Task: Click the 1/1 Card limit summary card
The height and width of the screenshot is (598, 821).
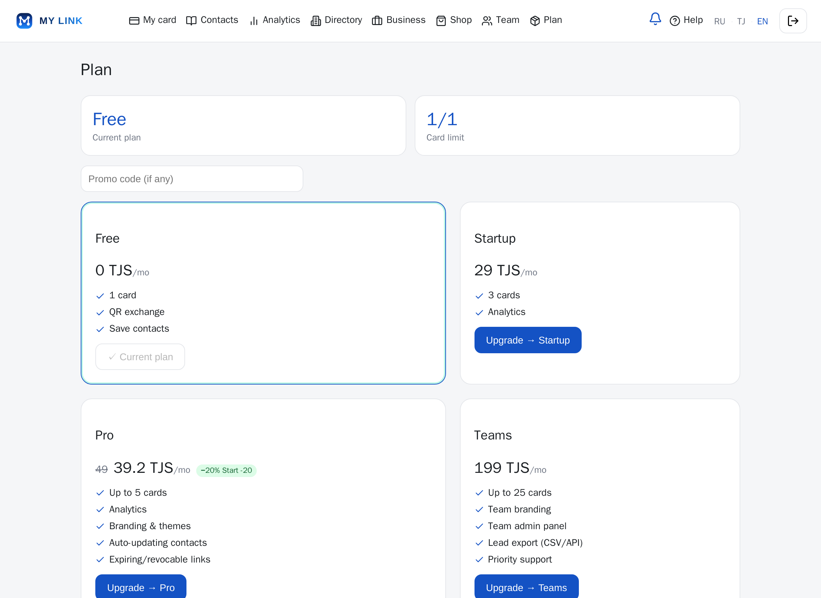Action: coord(577,126)
